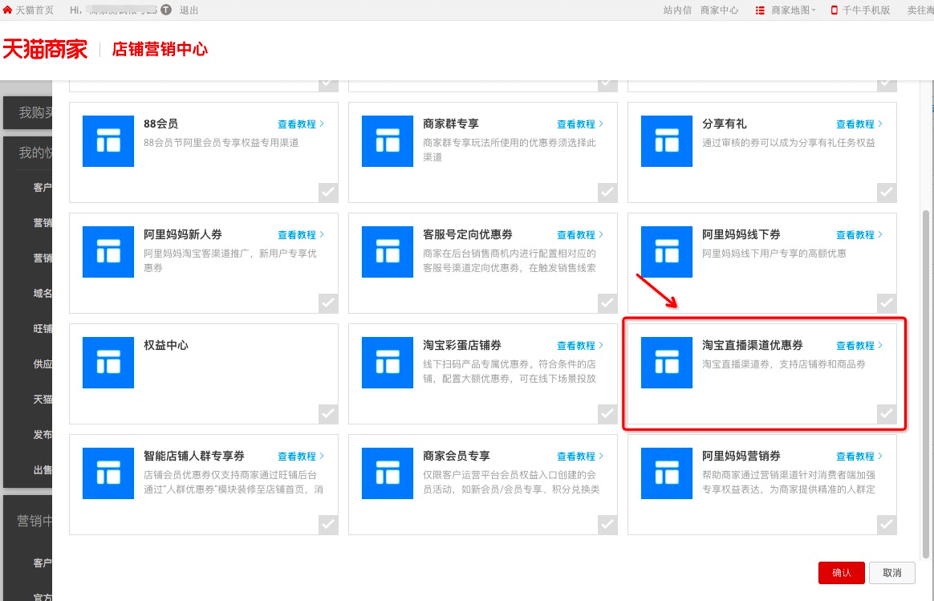Open 查看教程 for 阿里妈妈营销券

(859, 457)
